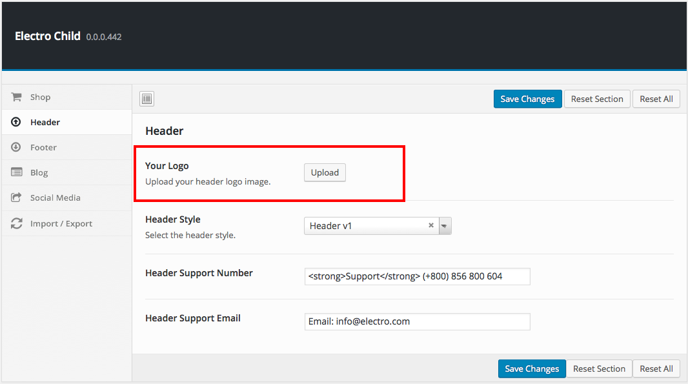Viewport: 688px width, 384px height.
Task: Click the Import / Export refresh icon
Action: click(x=17, y=223)
